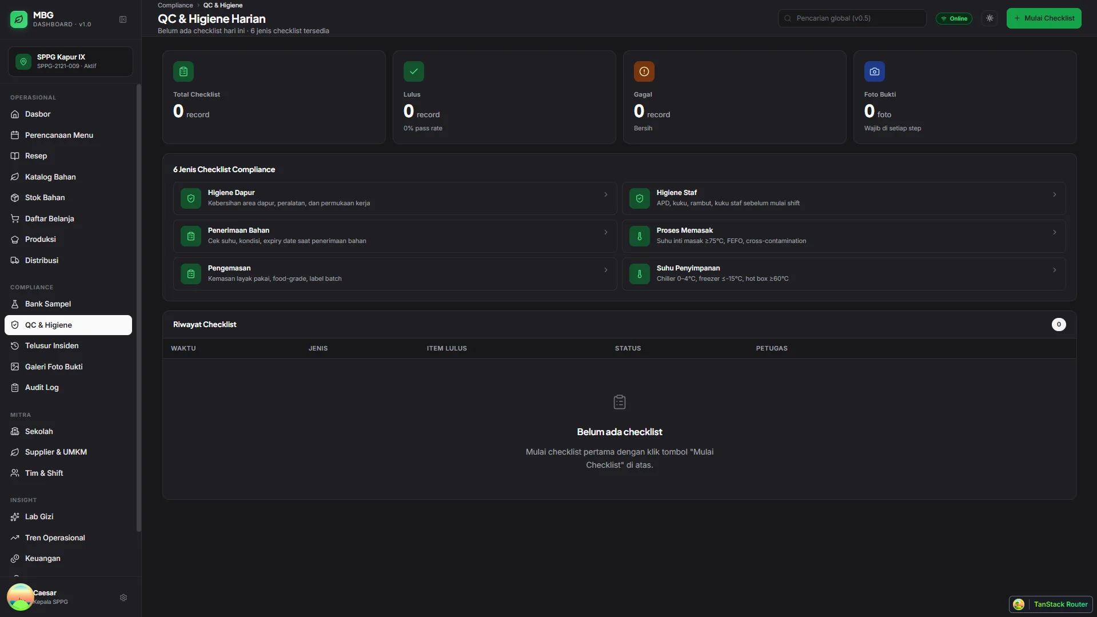
Task: Click the Telusur Insiden history icon
Action: pyautogui.click(x=15, y=346)
